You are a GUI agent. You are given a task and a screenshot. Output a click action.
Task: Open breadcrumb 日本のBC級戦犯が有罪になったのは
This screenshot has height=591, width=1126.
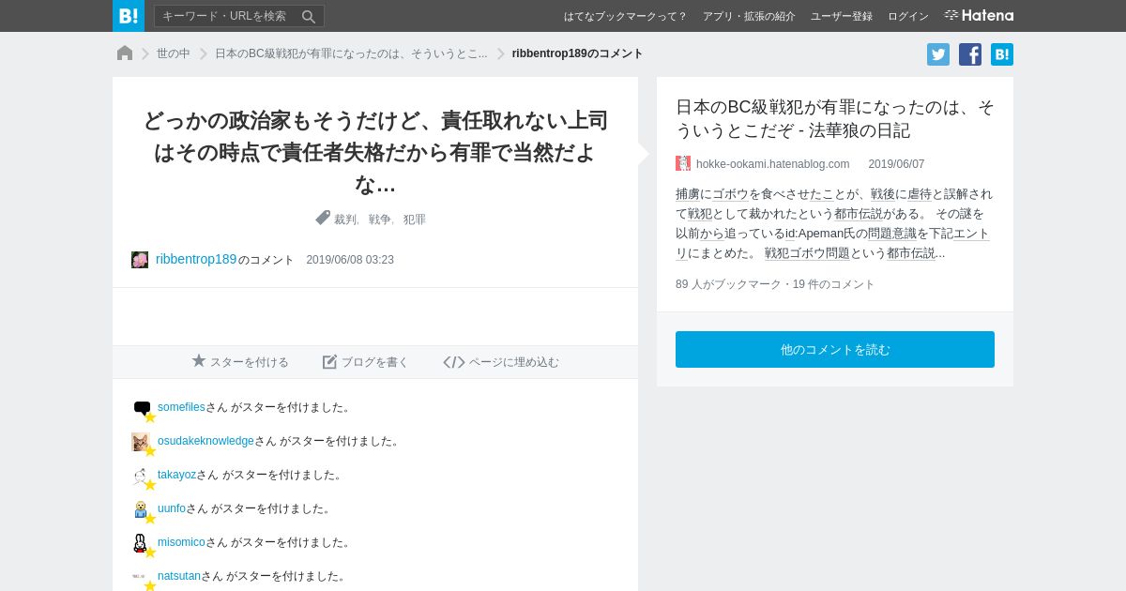point(351,53)
